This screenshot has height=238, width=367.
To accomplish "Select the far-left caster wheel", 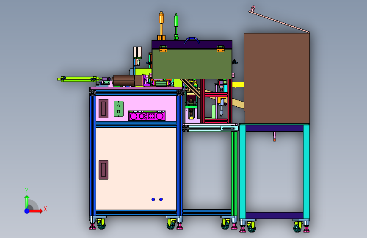I will pos(101,224).
